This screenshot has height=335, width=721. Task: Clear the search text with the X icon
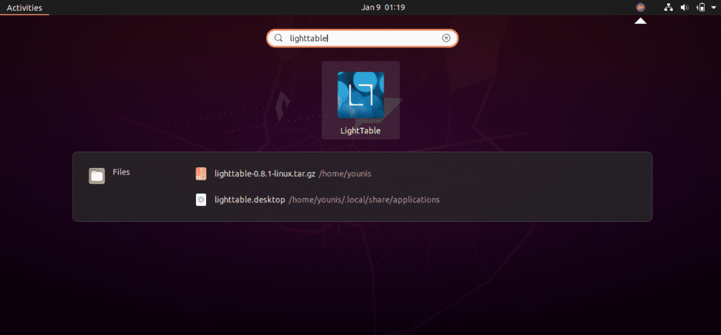click(446, 38)
